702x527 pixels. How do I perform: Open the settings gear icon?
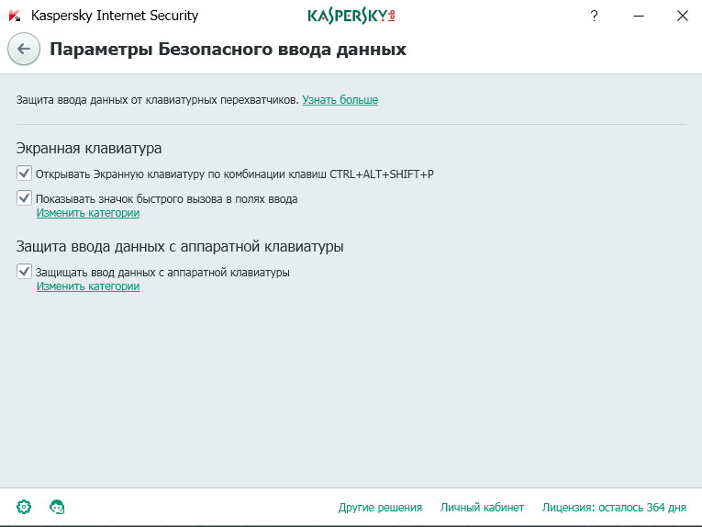24,507
